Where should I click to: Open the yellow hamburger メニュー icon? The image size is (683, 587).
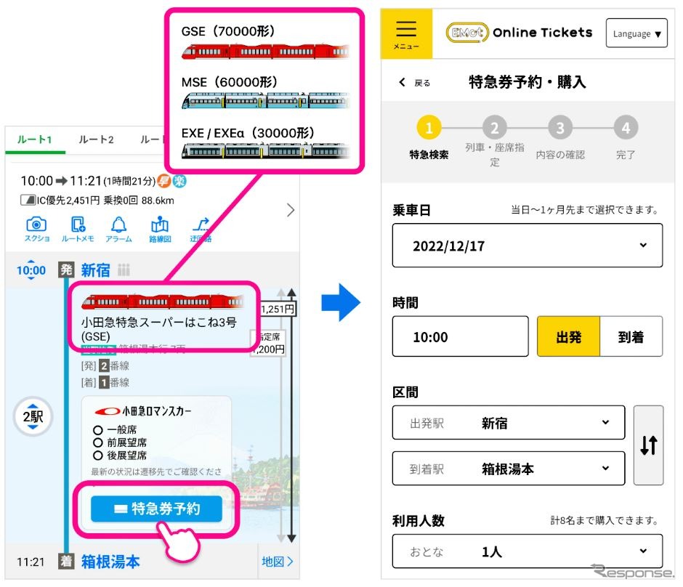click(406, 33)
